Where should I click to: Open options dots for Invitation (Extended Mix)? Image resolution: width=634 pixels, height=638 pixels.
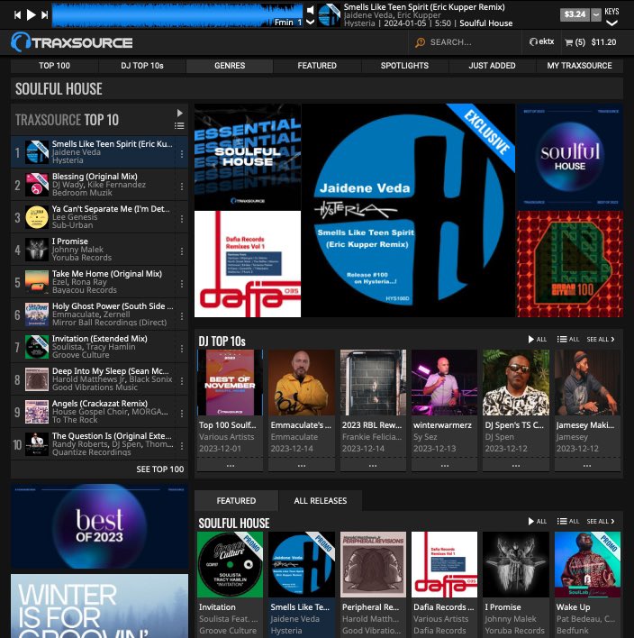(x=181, y=349)
